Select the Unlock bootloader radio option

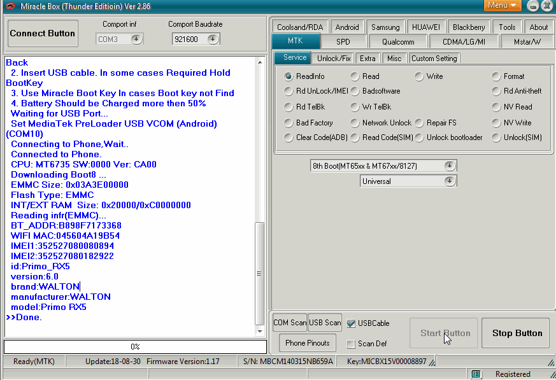[x=419, y=137]
